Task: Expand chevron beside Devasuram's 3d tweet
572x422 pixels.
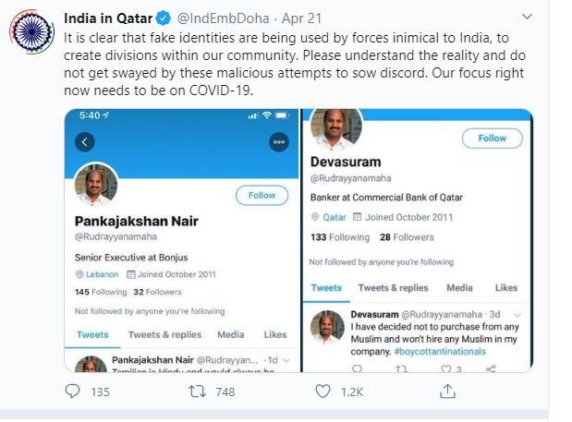Action: point(517,315)
